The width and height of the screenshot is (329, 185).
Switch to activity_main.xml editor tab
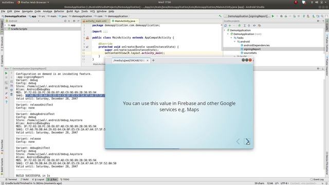[96, 21]
